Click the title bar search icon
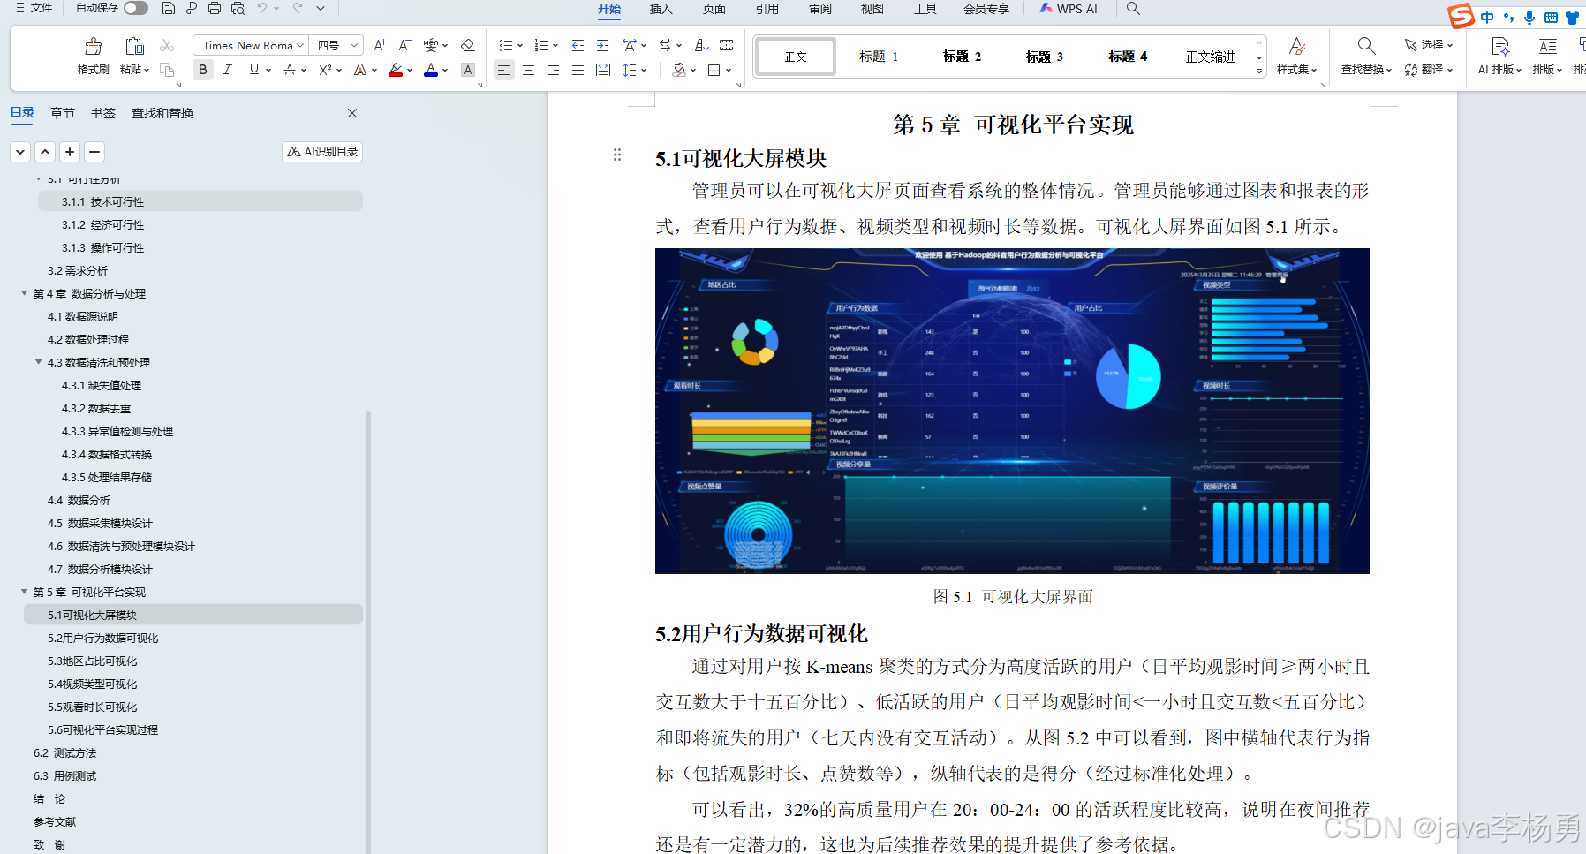 [x=1133, y=8]
